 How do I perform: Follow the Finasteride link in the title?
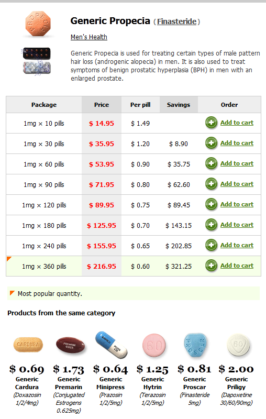pyautogui.click(x=177, y=21)
